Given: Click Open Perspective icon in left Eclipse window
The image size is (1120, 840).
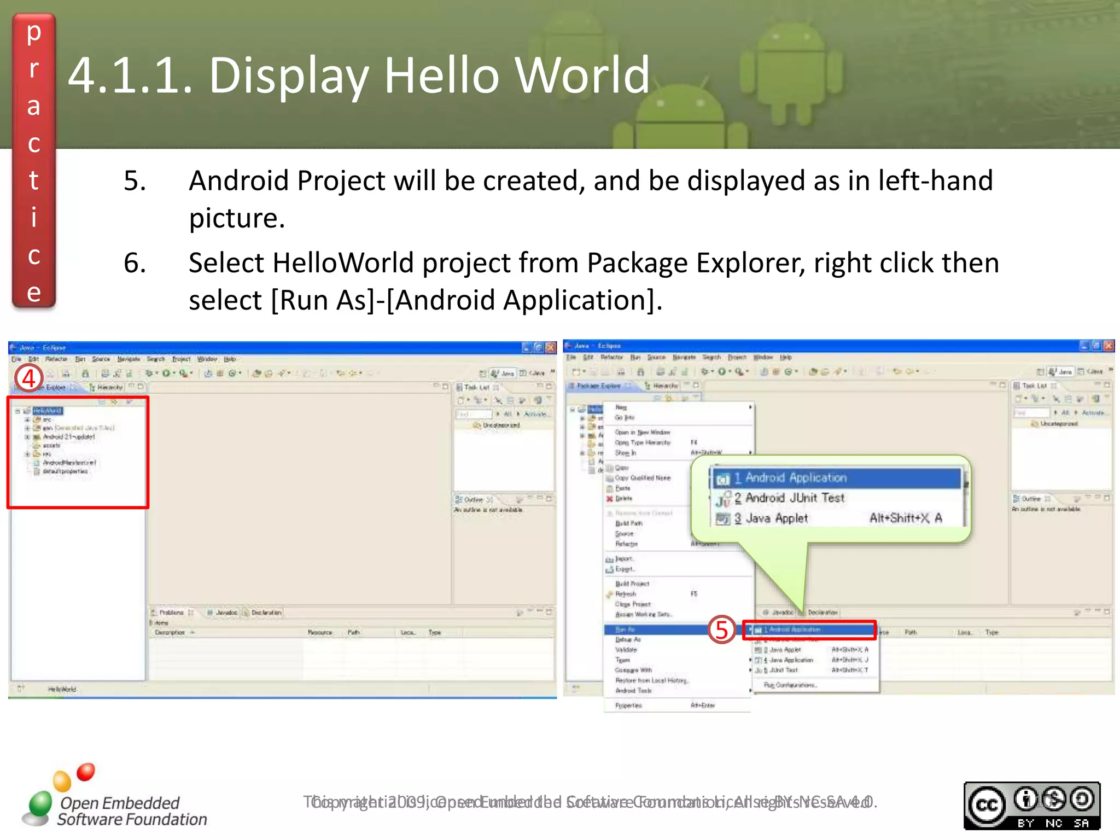Looking at the screenshot, I should pyautogui.click(x=482, y=374).
